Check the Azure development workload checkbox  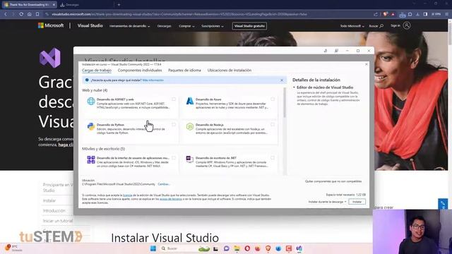point(273,99)
